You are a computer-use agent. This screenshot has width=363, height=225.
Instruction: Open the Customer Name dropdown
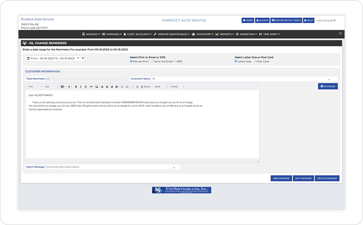pyautogui.click(x=244, y=79)
